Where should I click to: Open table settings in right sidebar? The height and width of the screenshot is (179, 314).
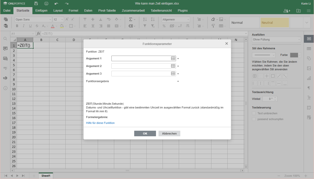click(309, 49)
